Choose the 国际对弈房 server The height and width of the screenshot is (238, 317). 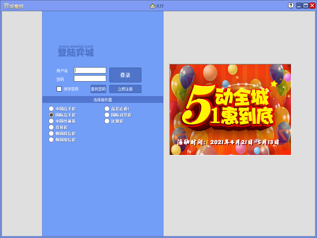click(107, 115)
